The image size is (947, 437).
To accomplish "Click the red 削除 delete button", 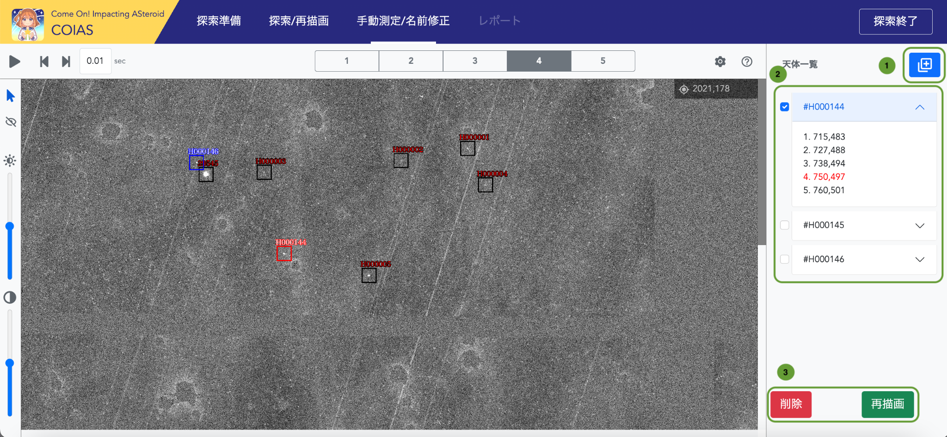I will click(x=790, y=404).
